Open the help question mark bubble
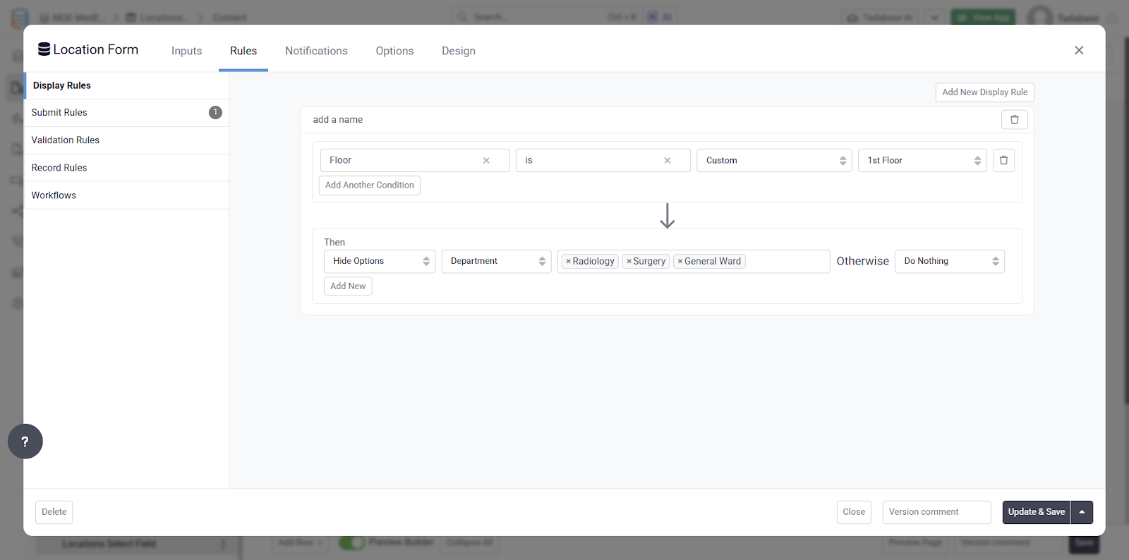Image resolution: width=1129 pixels, height=560 pixels. [25, 442]
